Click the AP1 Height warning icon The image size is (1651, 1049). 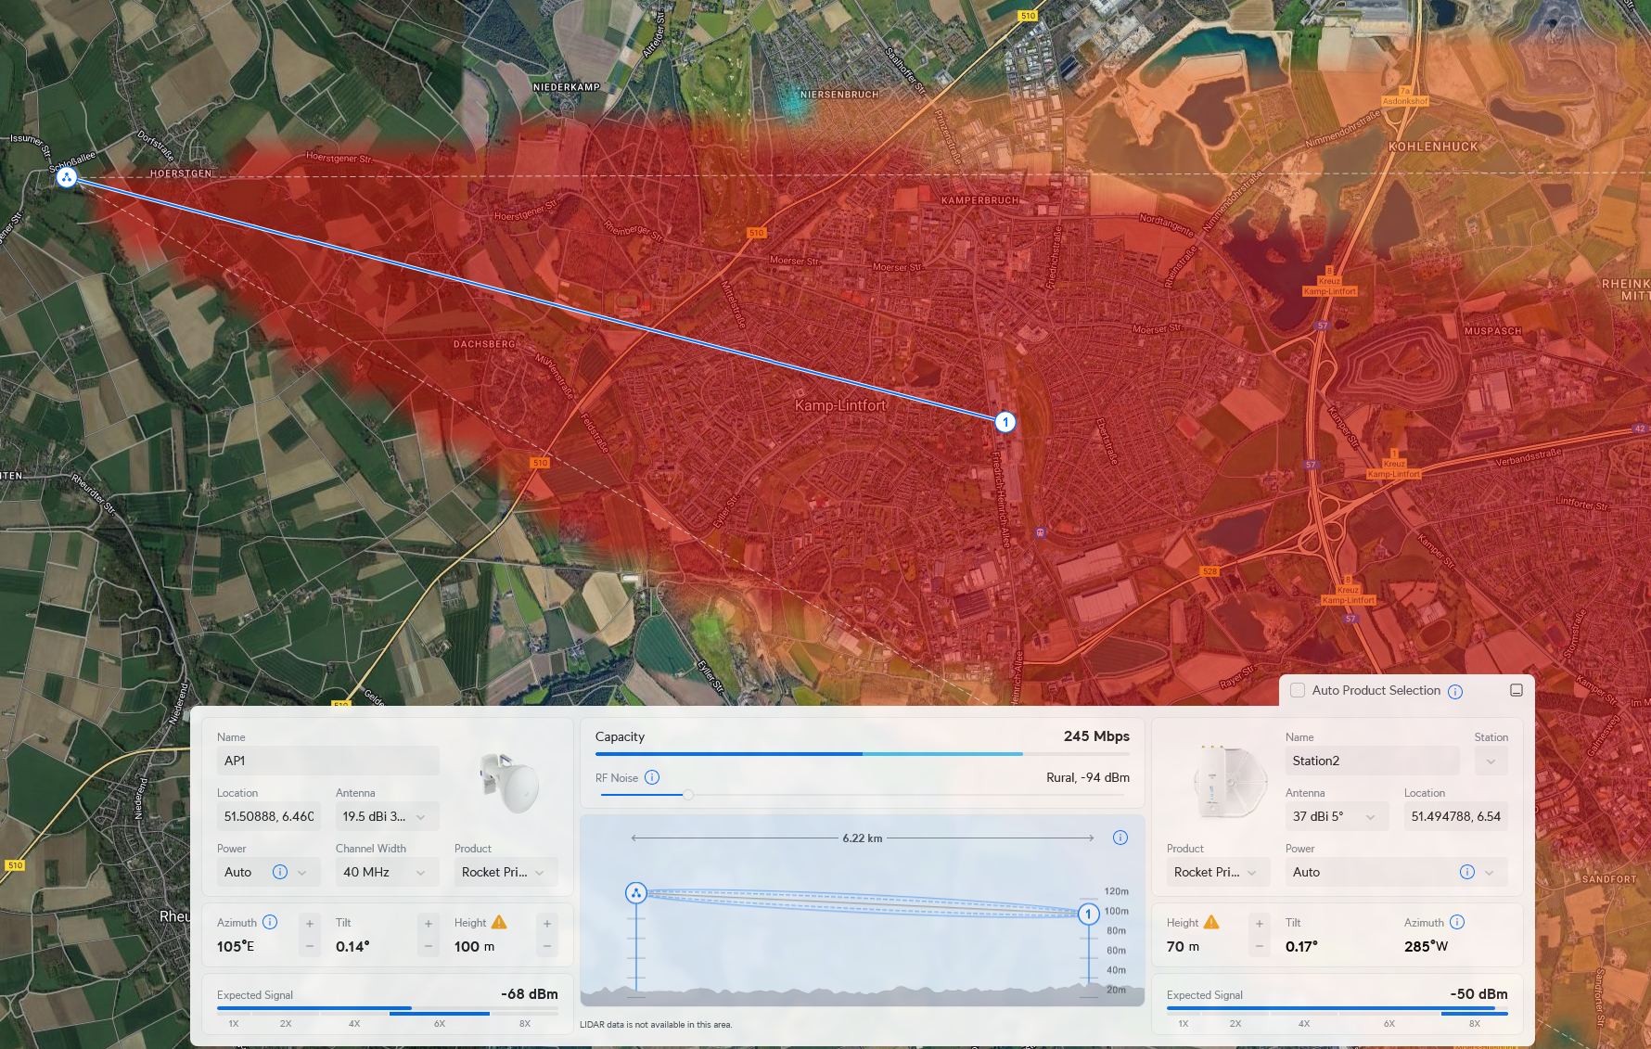[x=499, y=922]
